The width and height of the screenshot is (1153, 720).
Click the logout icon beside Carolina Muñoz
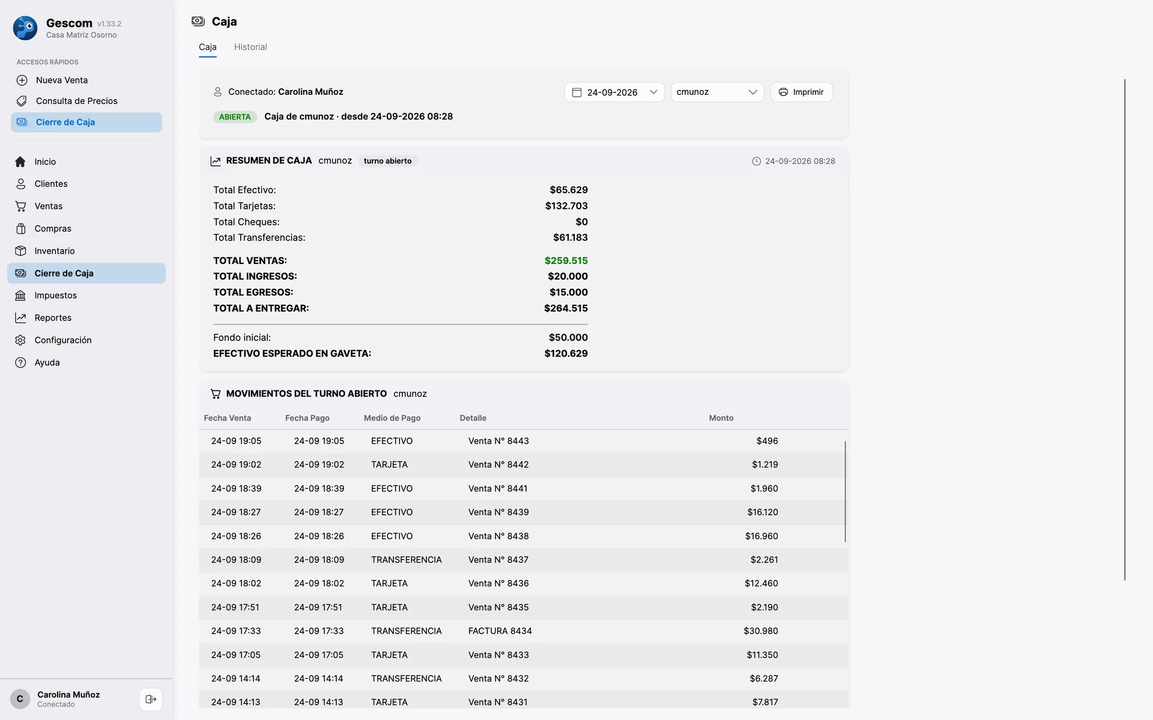point(151,699)
